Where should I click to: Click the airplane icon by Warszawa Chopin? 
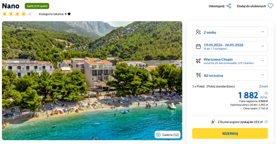point(198,61)
